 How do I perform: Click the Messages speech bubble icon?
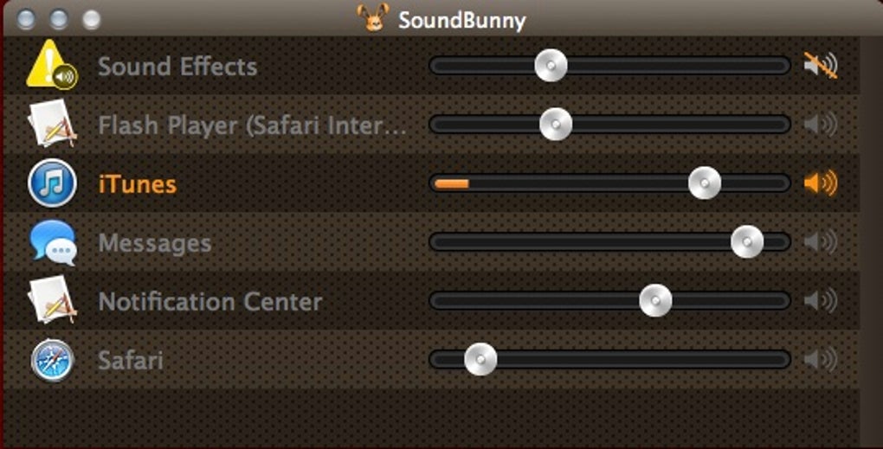coord(53,242)
